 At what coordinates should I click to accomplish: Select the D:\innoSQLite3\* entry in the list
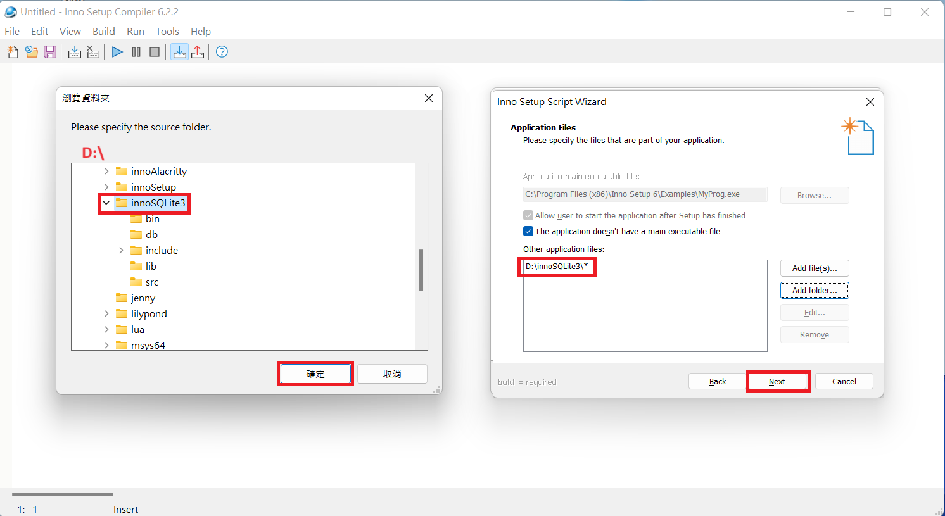click(x=556, y=267)
